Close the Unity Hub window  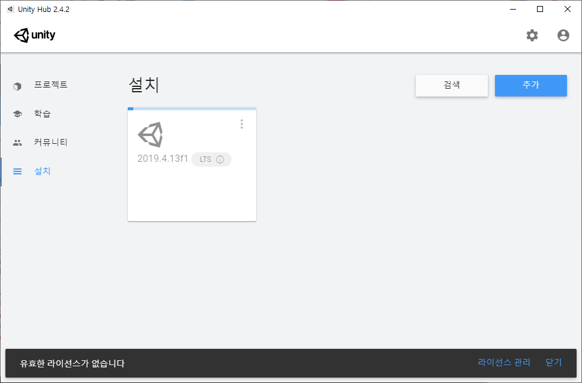tap(568, 9)
